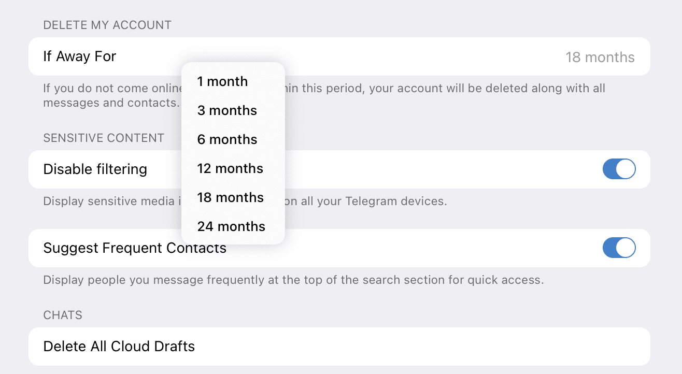Select the 12 months menu entry
Screen dimensions: 682x374
(230, 168)
